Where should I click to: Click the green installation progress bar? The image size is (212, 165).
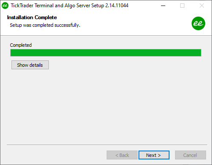106,53
